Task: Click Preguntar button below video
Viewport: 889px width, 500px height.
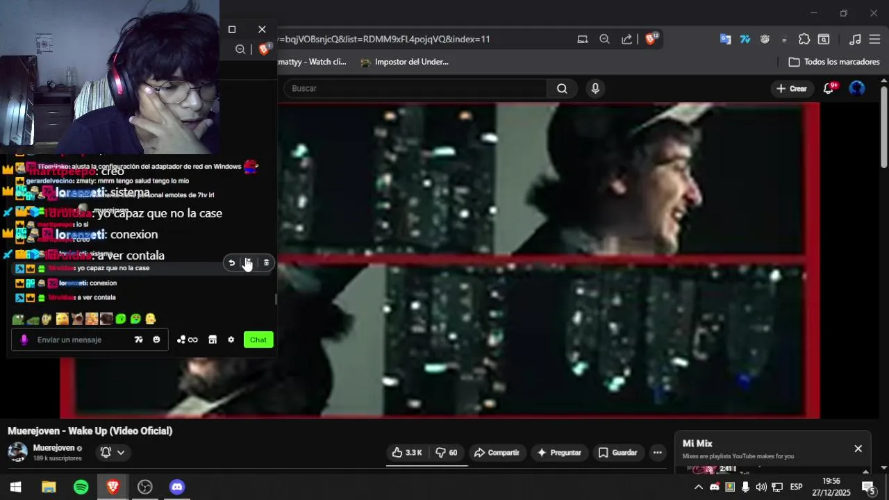Action: pos(560,452)
